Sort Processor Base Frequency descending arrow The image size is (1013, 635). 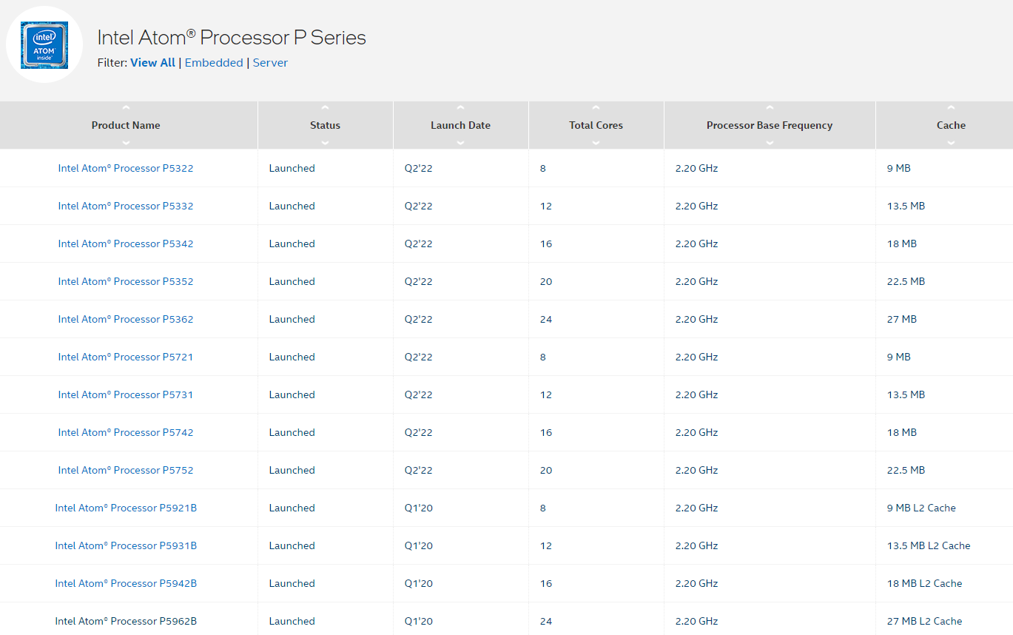pos(770,143)
